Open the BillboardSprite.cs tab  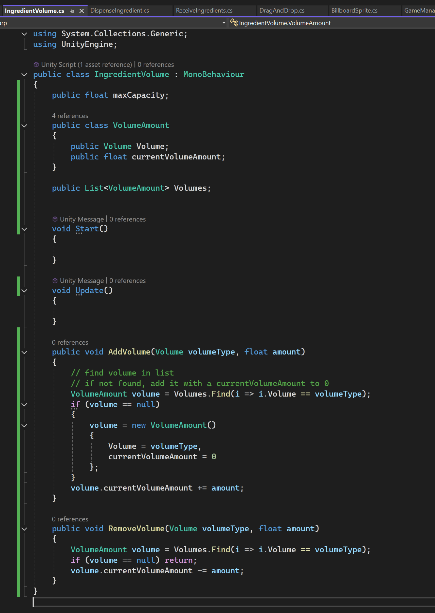[x=354, y=11]
